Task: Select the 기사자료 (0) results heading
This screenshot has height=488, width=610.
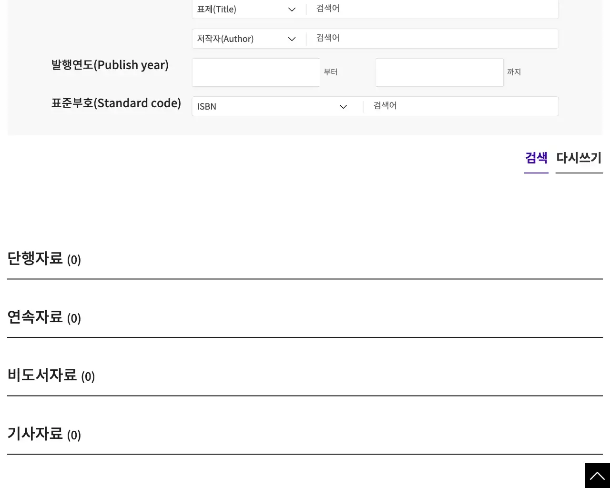Action: 44,434
